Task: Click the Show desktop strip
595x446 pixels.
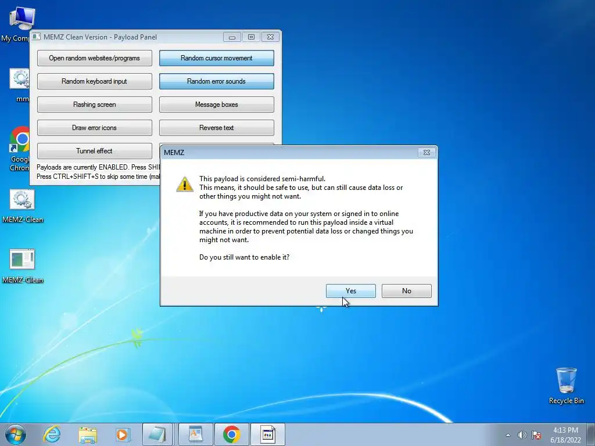Action: click(x=591, y=434)
